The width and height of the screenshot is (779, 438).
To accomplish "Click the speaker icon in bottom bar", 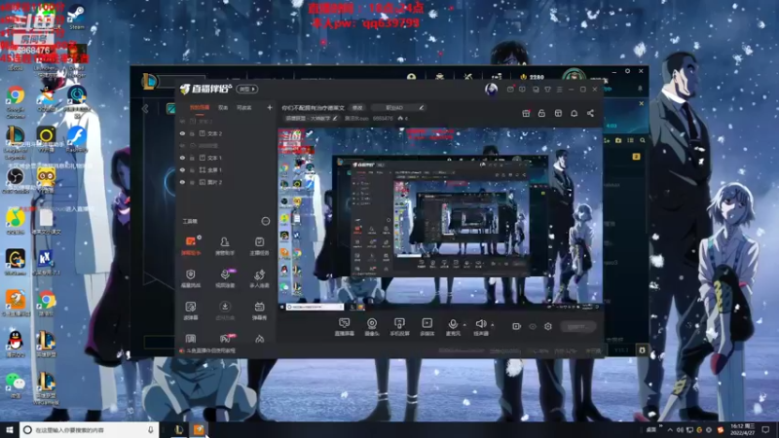I will pyautogui.click(x=480, y=324).
